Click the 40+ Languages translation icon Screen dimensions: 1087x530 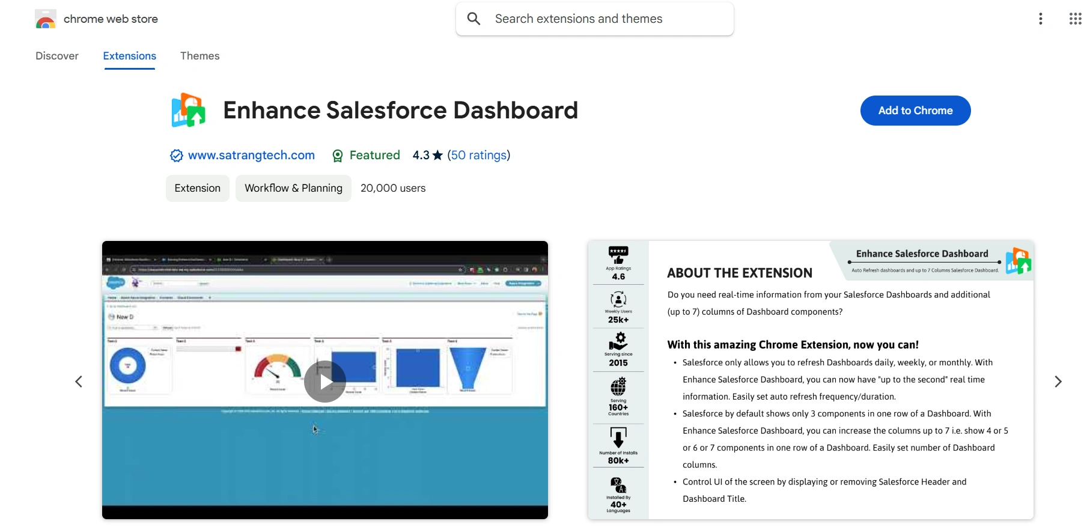pos(618,485)
